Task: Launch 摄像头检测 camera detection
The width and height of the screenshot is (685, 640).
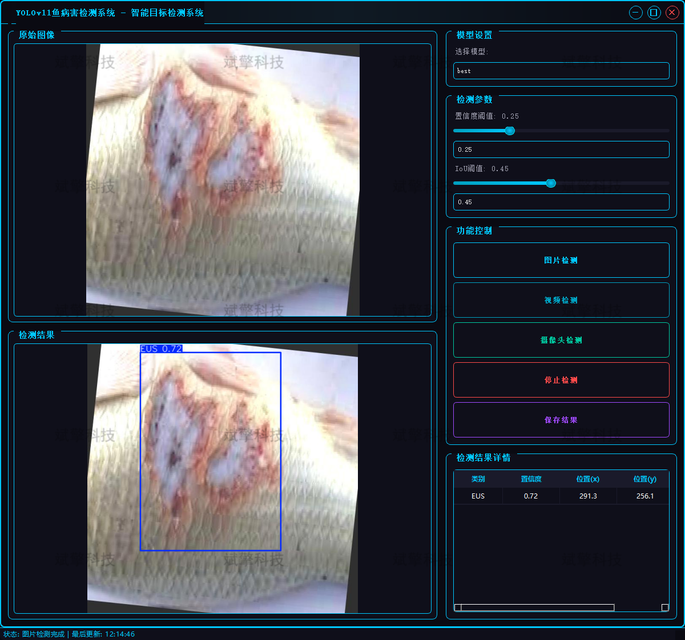Action: coord(561,340)
